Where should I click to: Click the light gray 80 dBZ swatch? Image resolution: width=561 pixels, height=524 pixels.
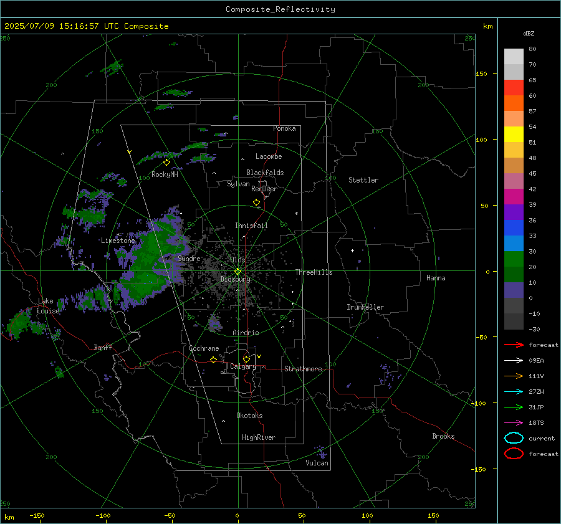514,57
